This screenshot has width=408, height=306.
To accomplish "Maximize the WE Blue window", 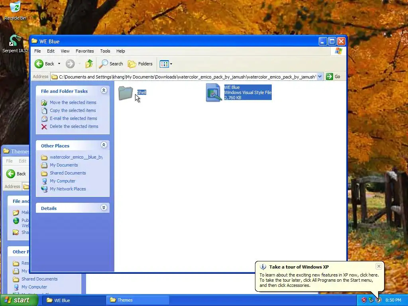I will click(x=332, y=41).
